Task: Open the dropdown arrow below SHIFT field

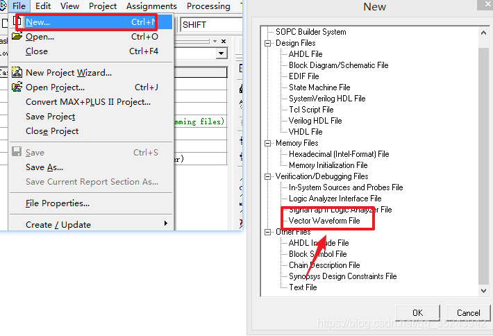Action: point(222,53)
